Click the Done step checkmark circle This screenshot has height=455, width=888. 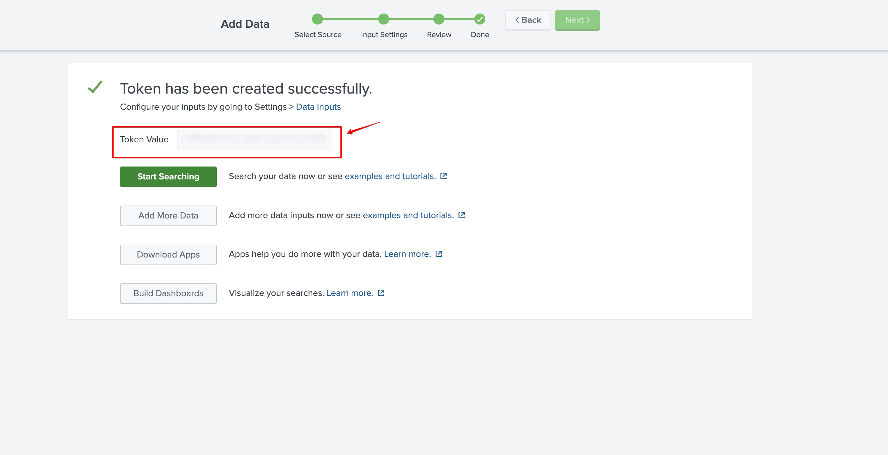click(479, 19)
